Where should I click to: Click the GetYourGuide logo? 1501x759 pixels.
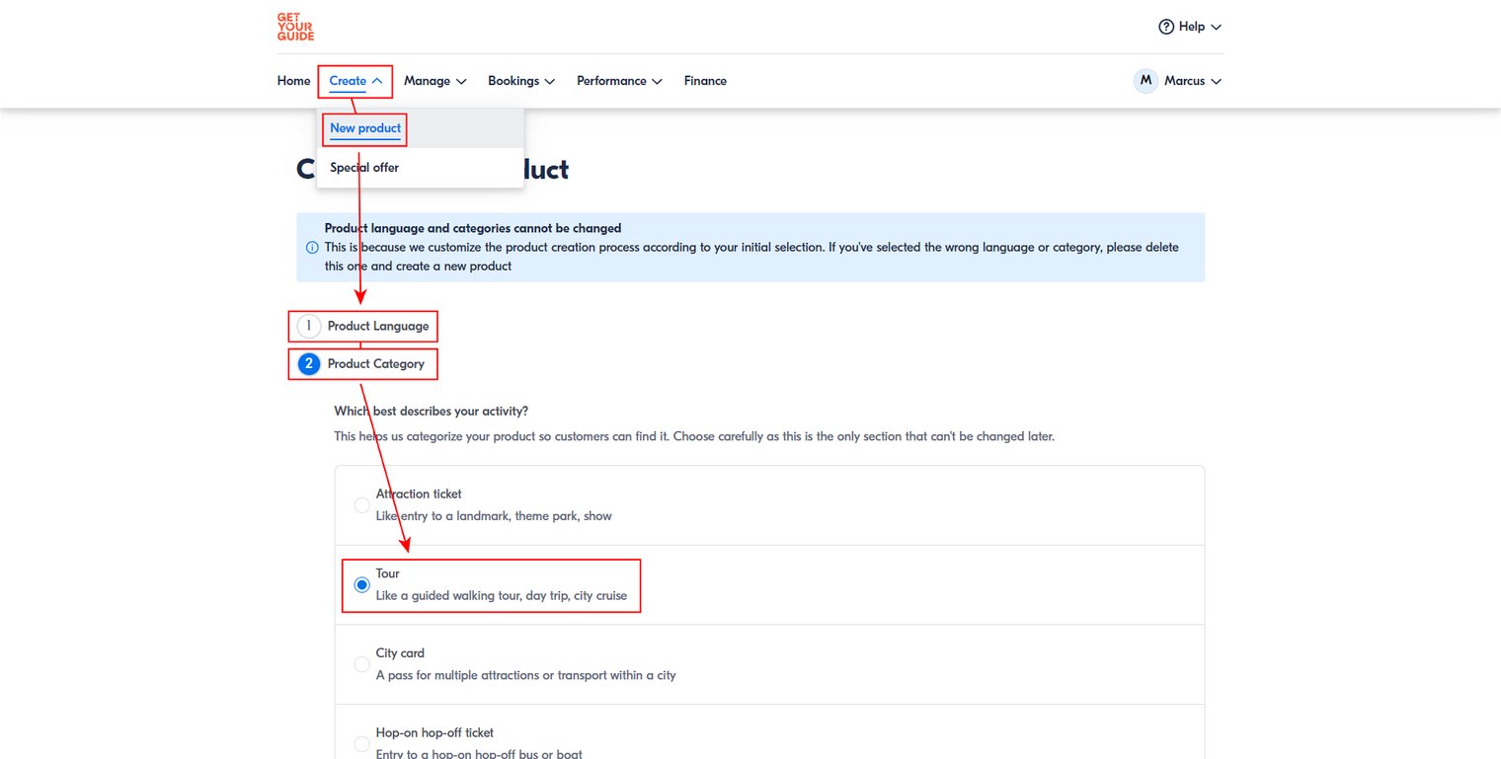click(295, 27)
